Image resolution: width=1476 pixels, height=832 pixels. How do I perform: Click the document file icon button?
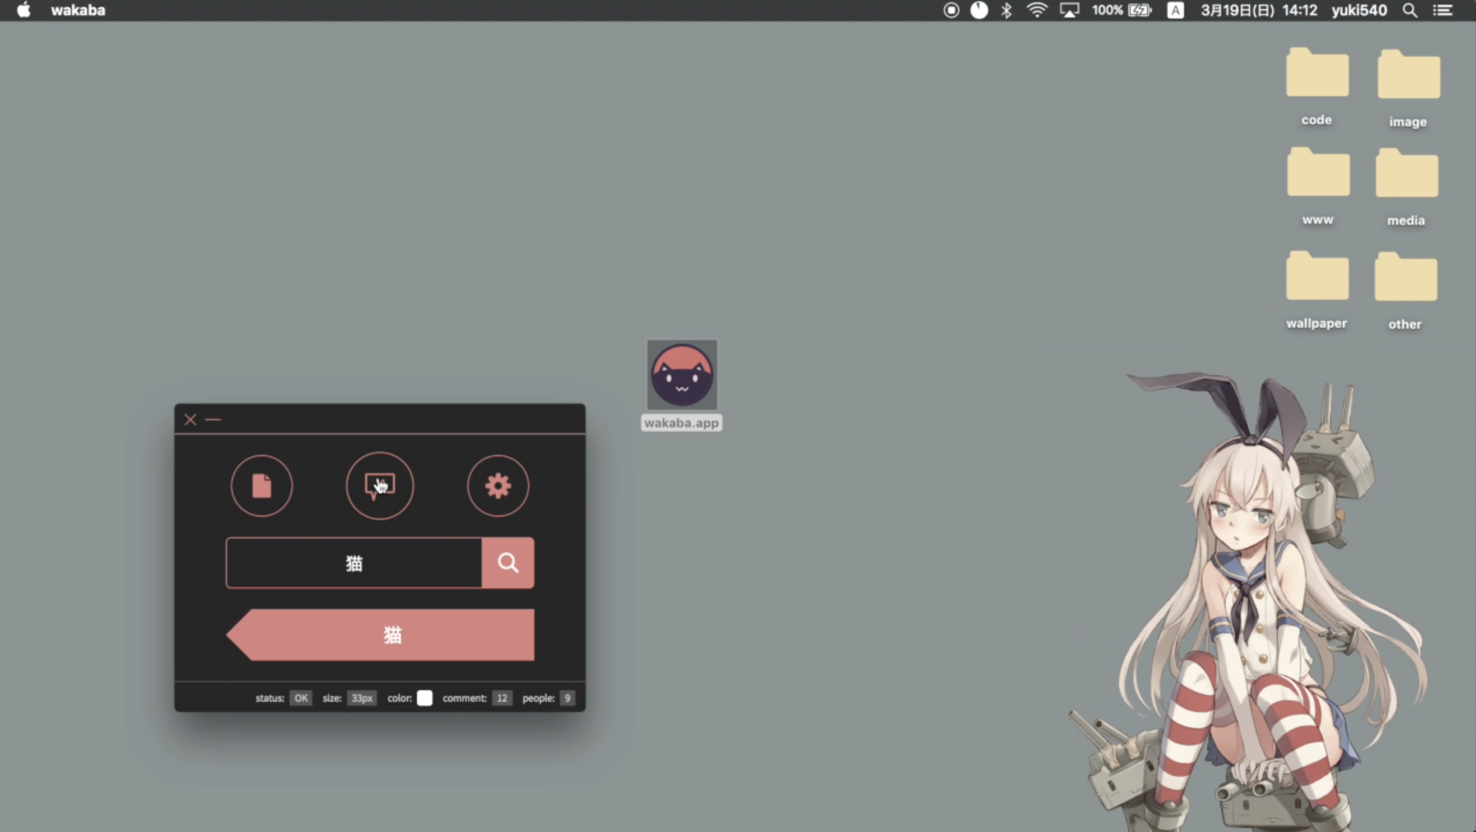[x=261, y=486]
